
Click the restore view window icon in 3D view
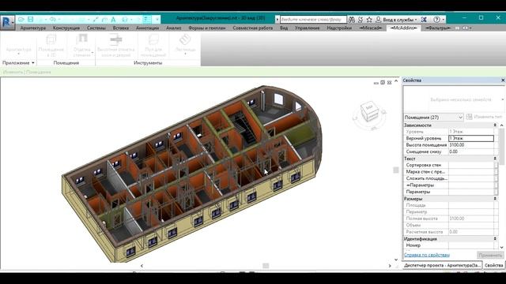click(383, 83)
